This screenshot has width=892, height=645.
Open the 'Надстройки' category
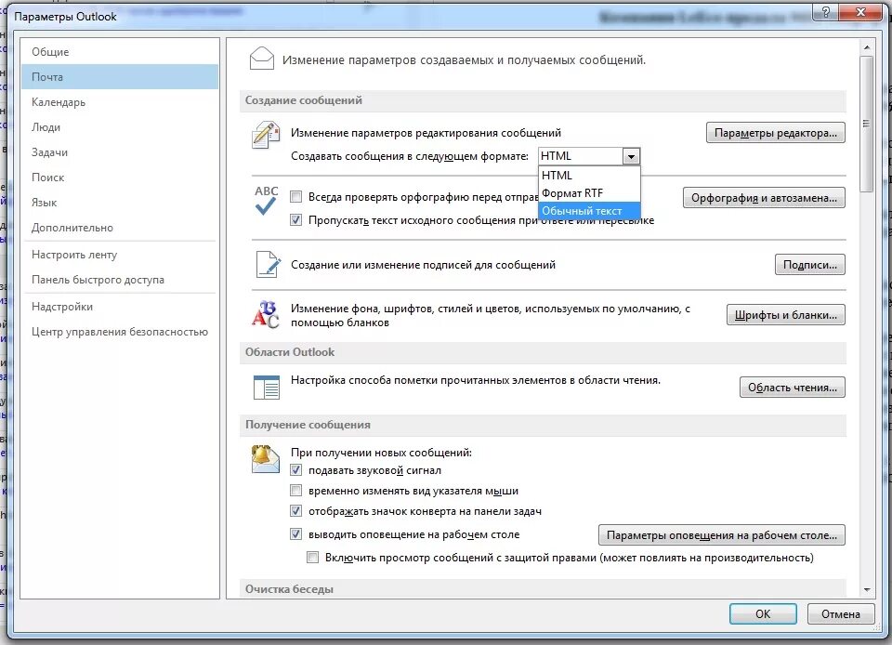120,307
